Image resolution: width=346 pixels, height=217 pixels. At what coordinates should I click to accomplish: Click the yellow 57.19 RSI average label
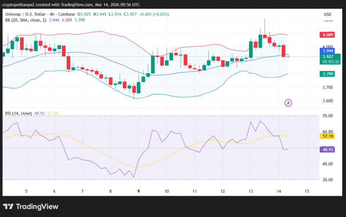[x=328, y=136]
